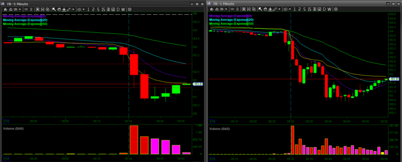Click the clock icon in 1 Minute chart toolbar
The height and width of the screenshot is (162, 402).
pyautogui.click(x=285, y=9)
